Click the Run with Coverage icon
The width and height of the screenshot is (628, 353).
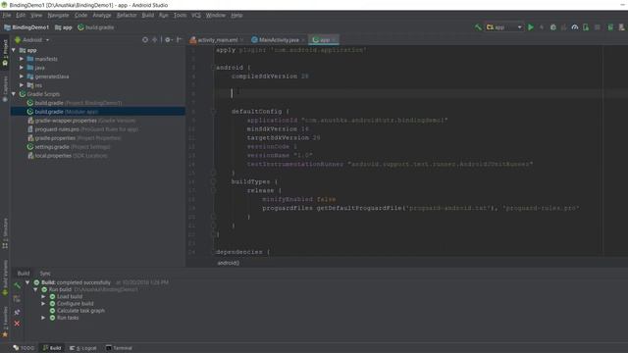point(564,27)
